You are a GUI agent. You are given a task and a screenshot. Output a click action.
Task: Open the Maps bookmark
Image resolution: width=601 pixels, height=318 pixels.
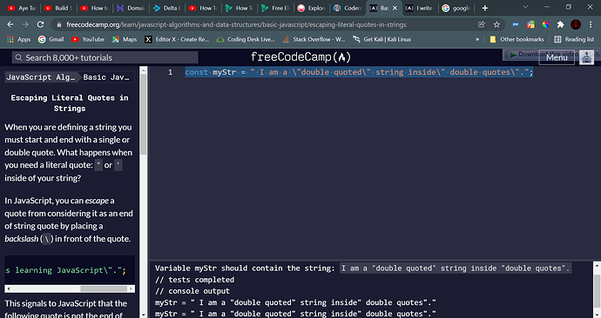[x=125, y=39]
